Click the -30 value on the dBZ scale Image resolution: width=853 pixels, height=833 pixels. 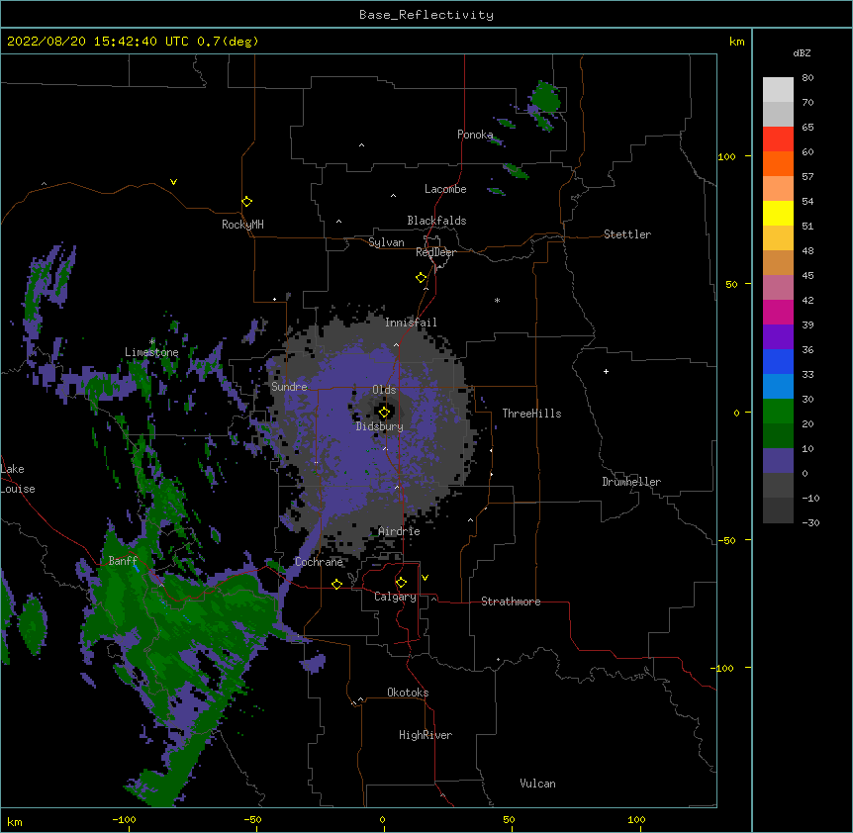pyautogui.click(x=810, y=522)
